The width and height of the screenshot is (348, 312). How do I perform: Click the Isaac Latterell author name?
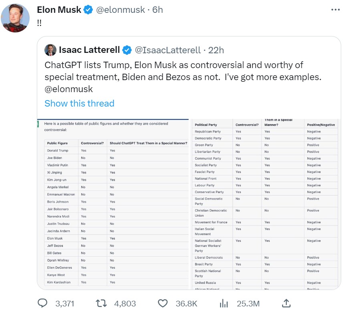89,50
